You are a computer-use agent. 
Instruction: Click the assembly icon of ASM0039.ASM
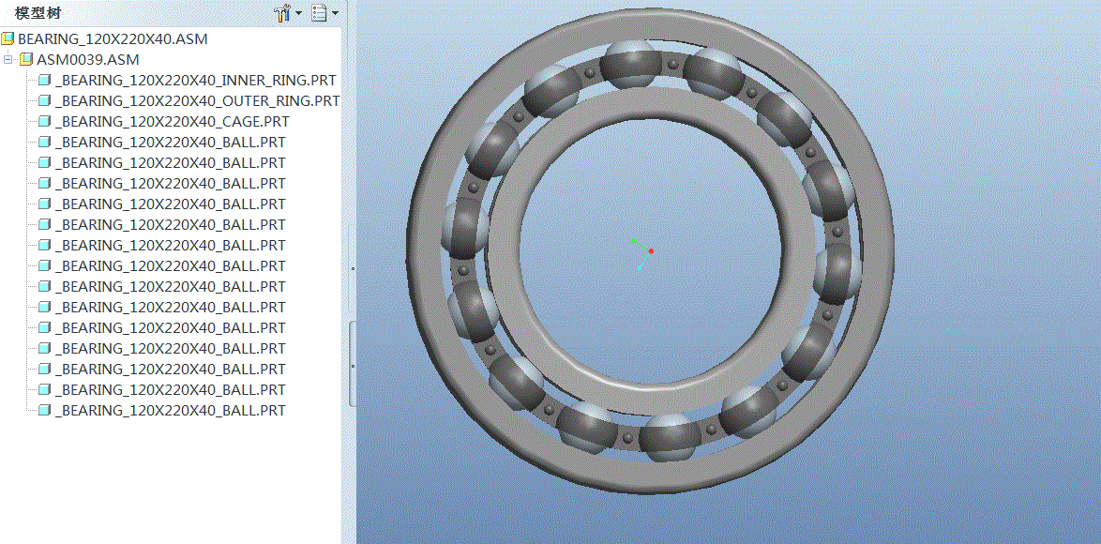26,60
